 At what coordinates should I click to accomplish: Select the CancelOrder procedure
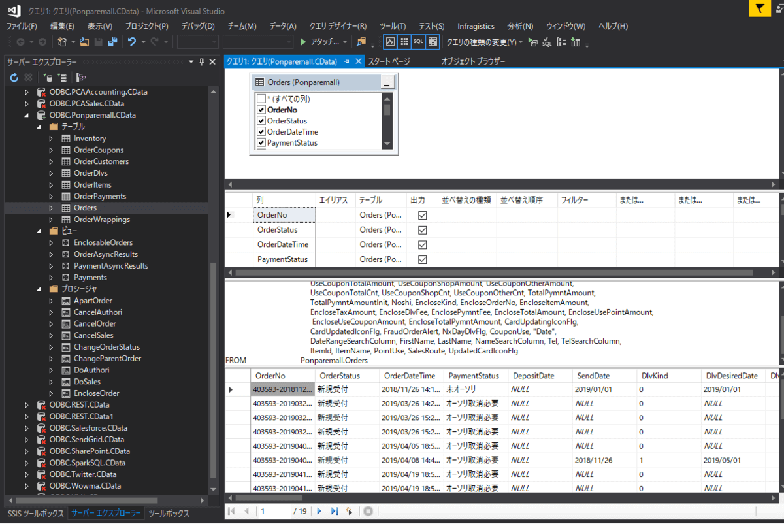coord(95,323)
